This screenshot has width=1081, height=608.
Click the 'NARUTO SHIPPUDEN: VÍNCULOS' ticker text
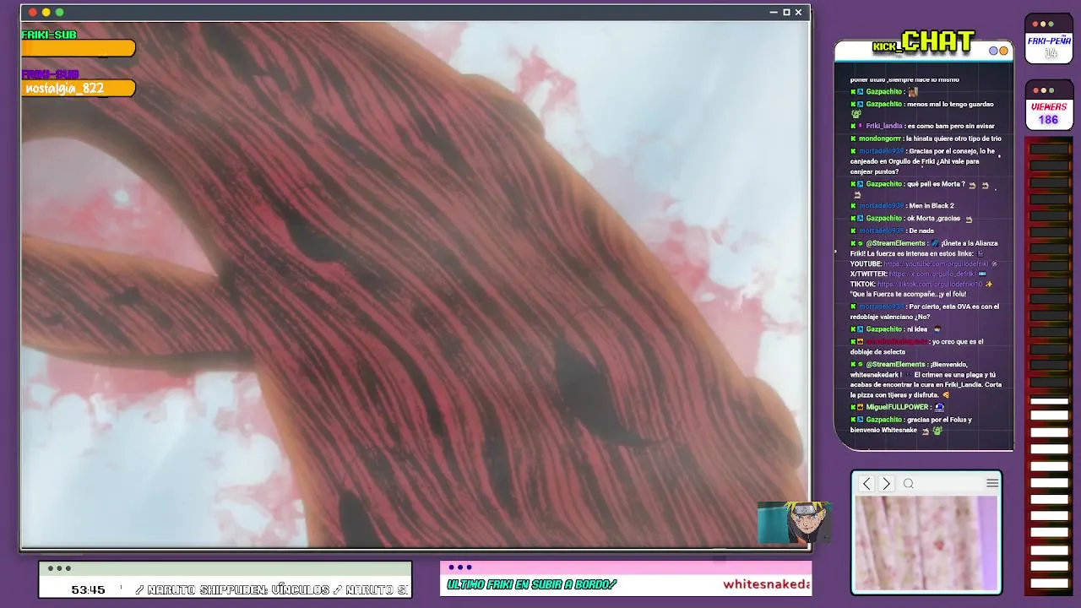coord(237,589)
